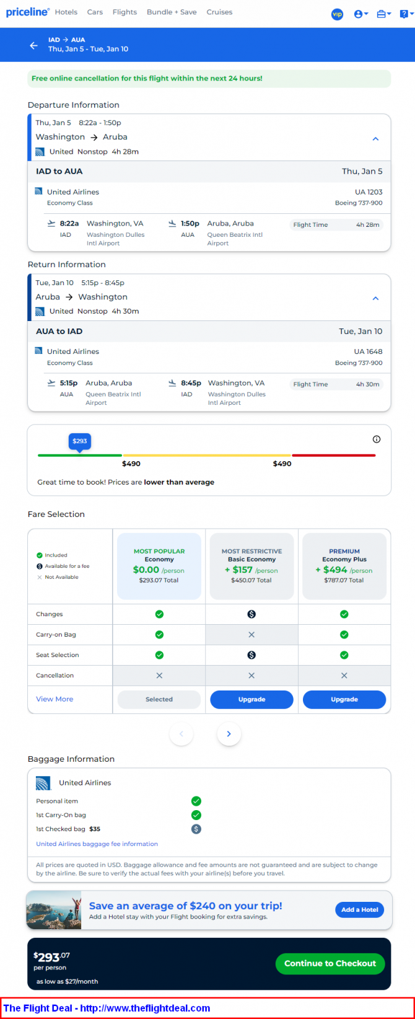
Task: Click the Economy Plus Cancellation X icon
Action: point(344,676)
